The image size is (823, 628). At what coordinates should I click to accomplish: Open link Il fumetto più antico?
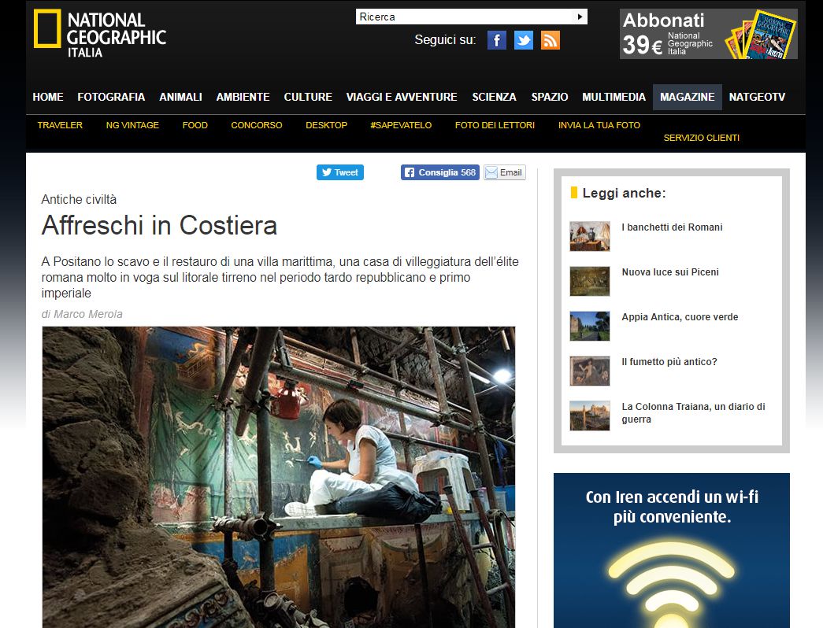(x=669, y=361)
